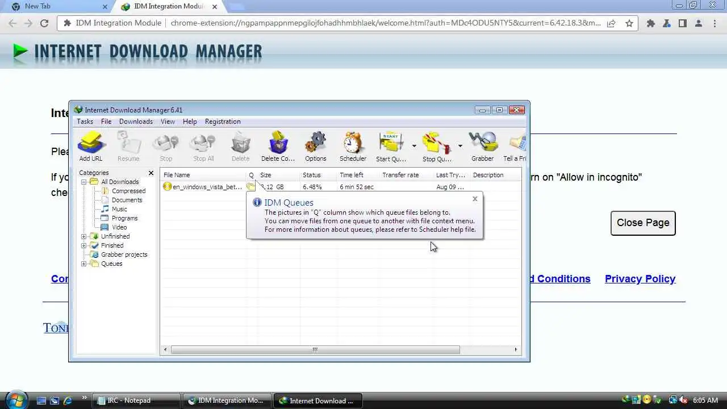Viewport: 727px width, 409px height.
Task: Click the Delete toolbar icon
Action: tap(241, 147)
